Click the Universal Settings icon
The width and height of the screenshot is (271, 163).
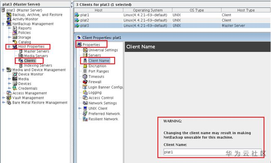(85, 50)
